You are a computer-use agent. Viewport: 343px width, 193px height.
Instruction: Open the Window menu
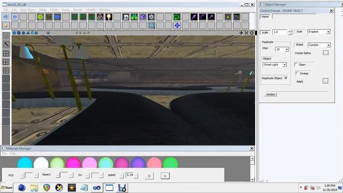pyautogui.click(x=105, y=10)
